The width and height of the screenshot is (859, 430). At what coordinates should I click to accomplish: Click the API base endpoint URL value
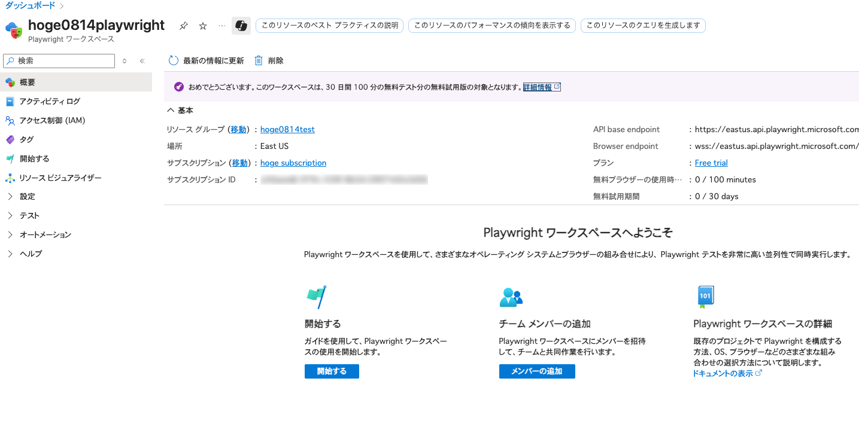[x=777, y=129]
